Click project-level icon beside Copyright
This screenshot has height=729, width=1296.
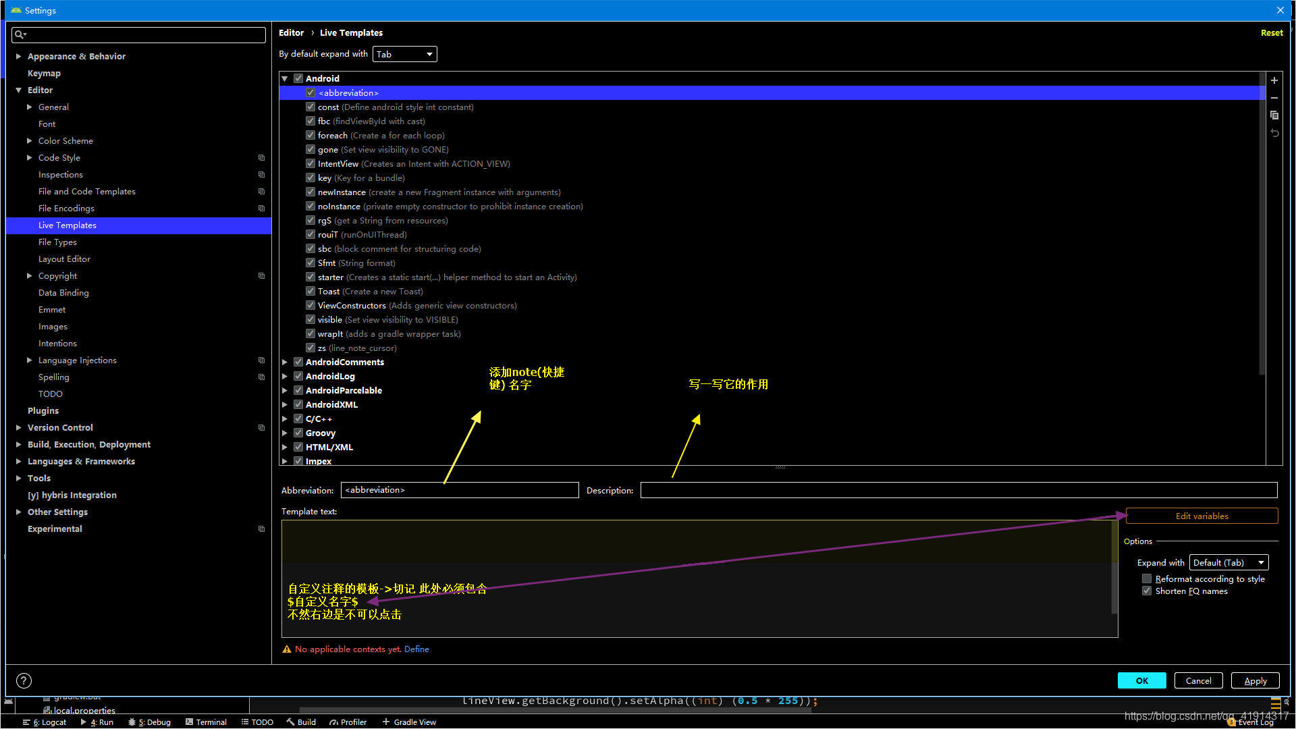pyautogui.click(x=261, y=276)
